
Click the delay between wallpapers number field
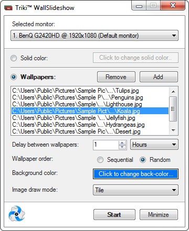tap(106, 145)
